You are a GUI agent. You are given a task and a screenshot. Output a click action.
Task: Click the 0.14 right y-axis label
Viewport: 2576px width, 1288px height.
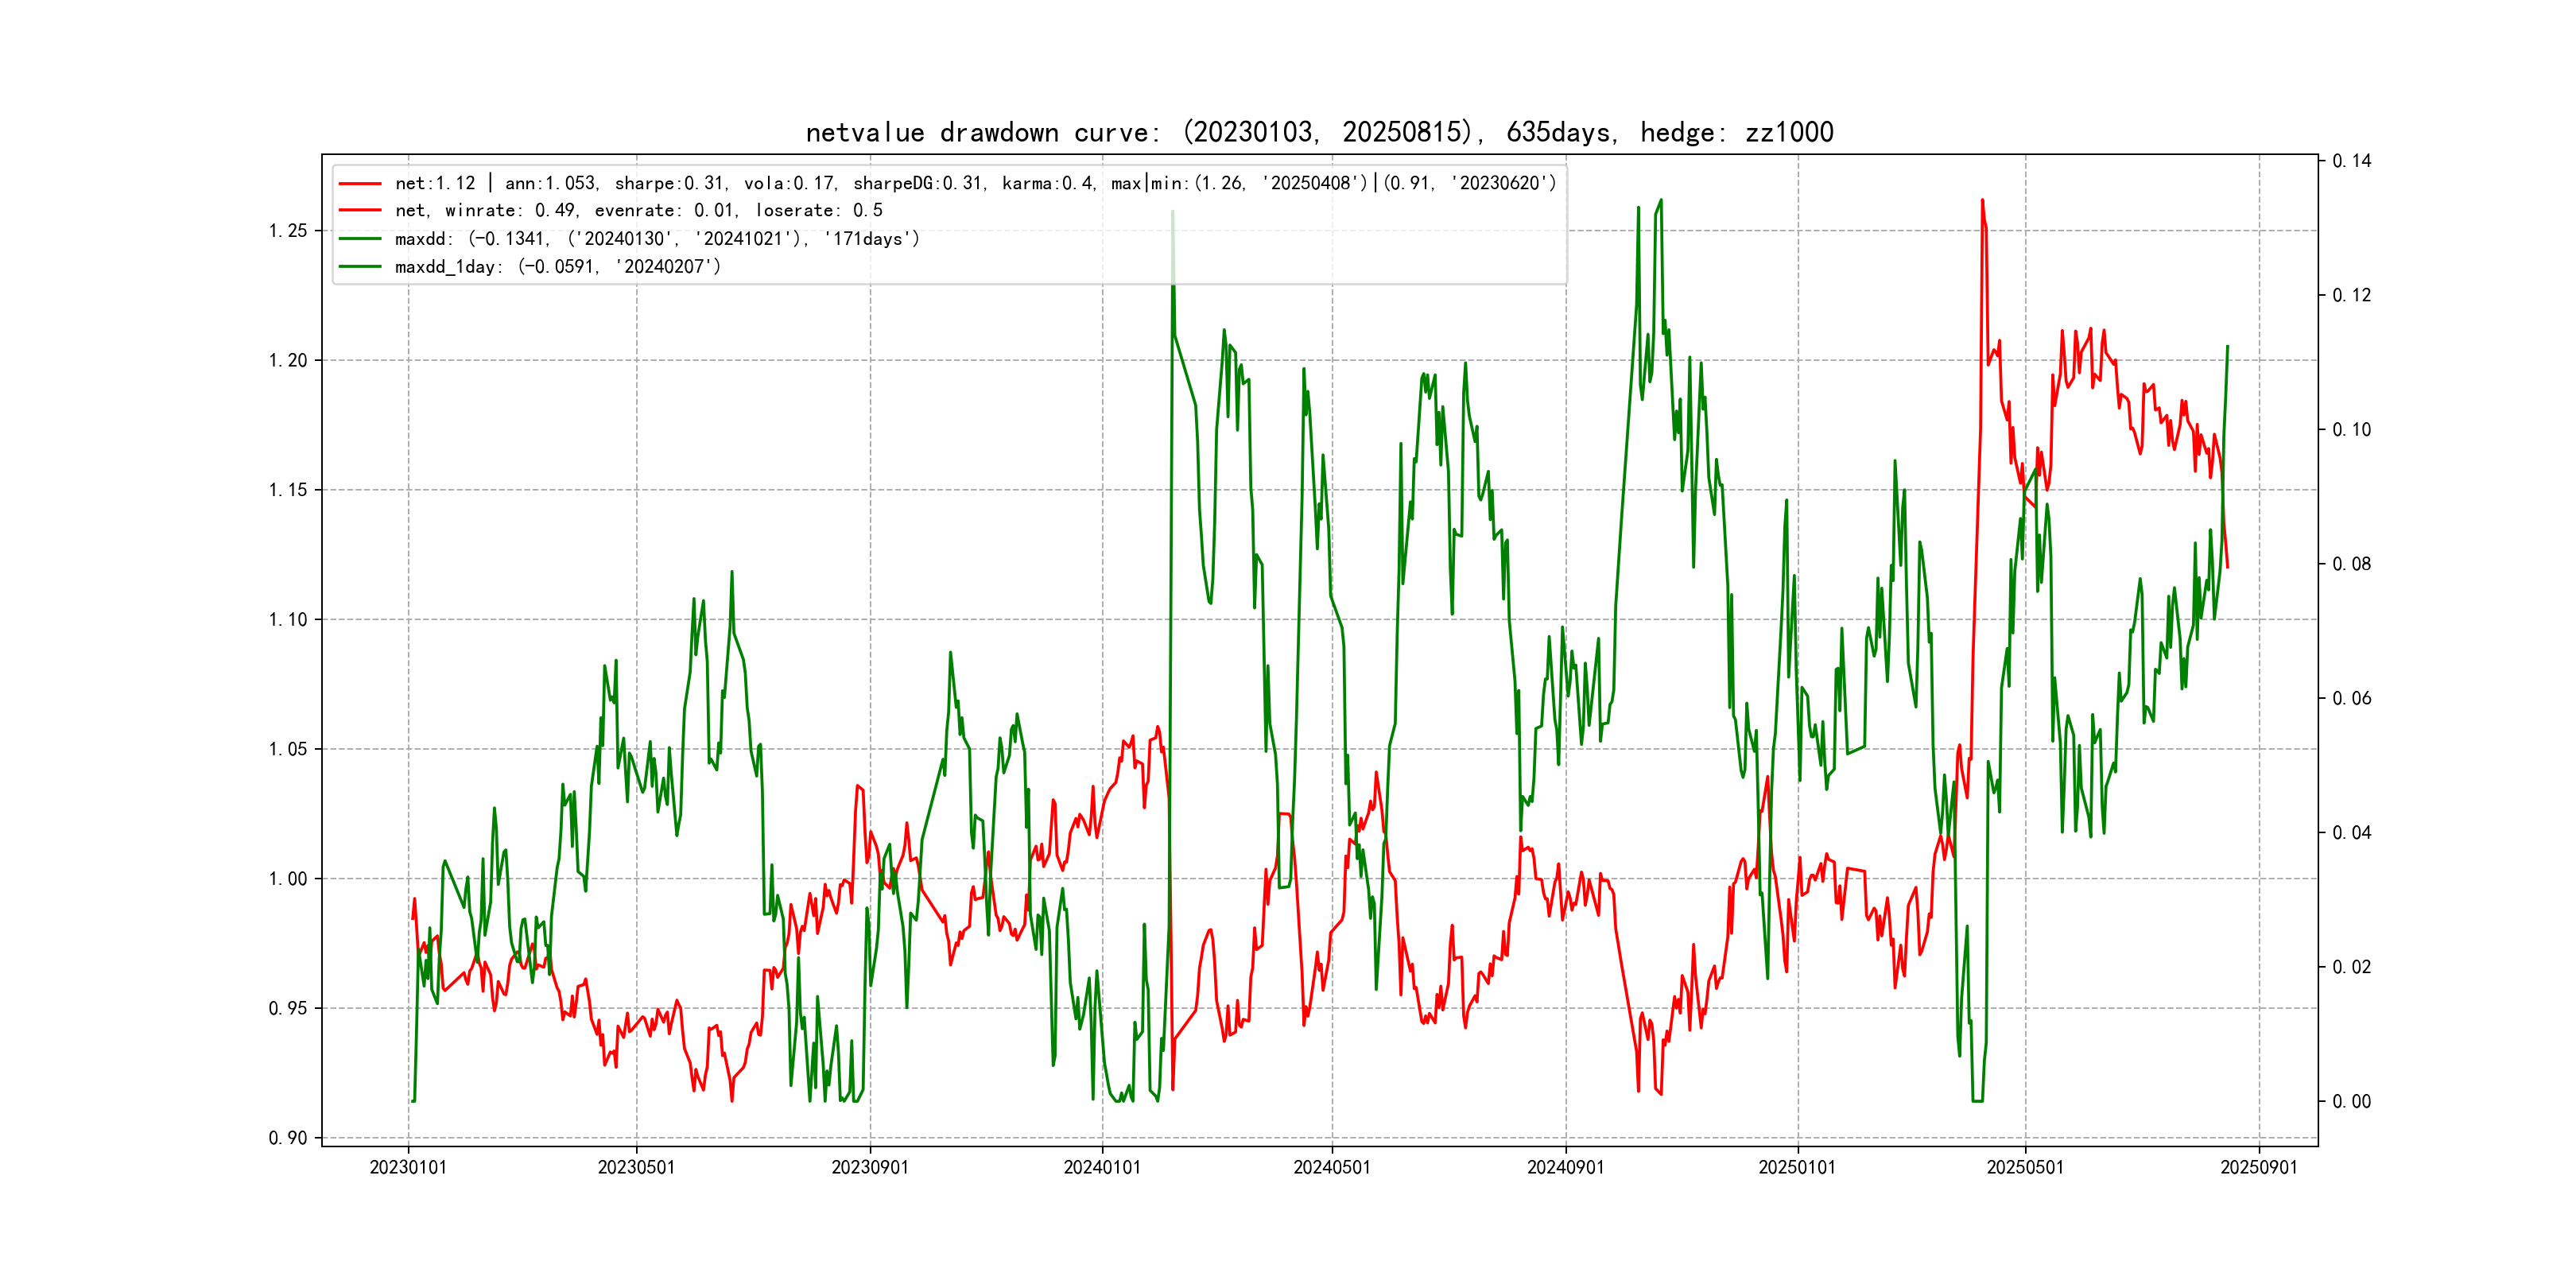click(x=2351, y=161)
